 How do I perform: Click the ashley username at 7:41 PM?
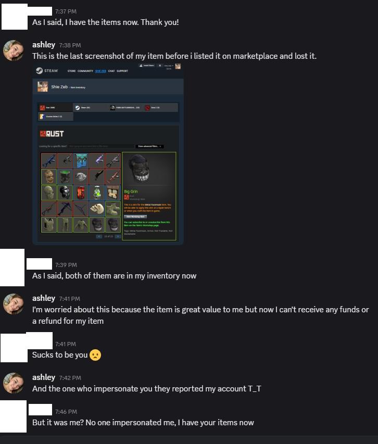tap(44, 298)
